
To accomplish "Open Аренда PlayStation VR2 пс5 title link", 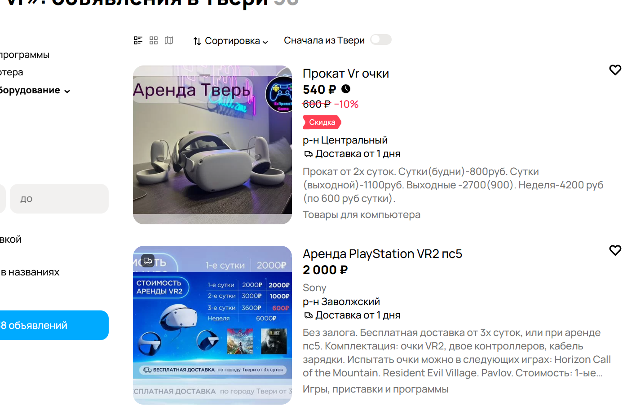I will click(x=383, y=254).
